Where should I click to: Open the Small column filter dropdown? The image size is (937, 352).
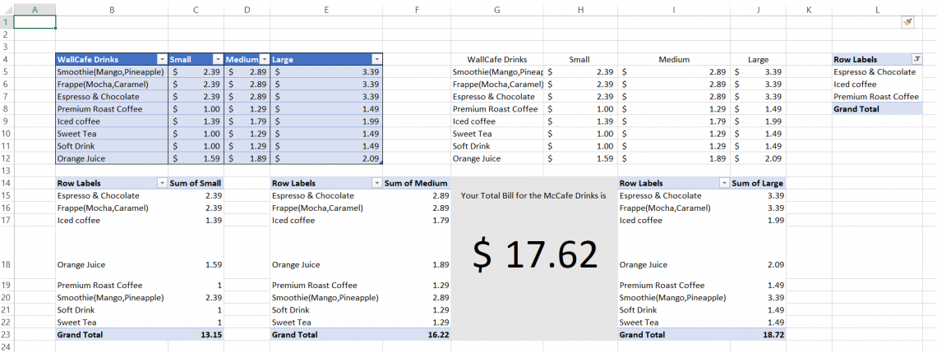[x=217, y=59]
